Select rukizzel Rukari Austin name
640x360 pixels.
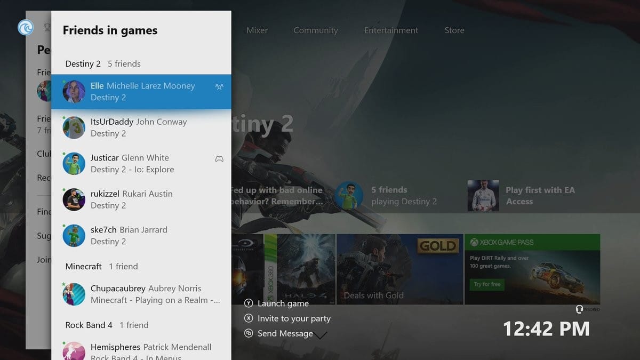coord(132,194)
